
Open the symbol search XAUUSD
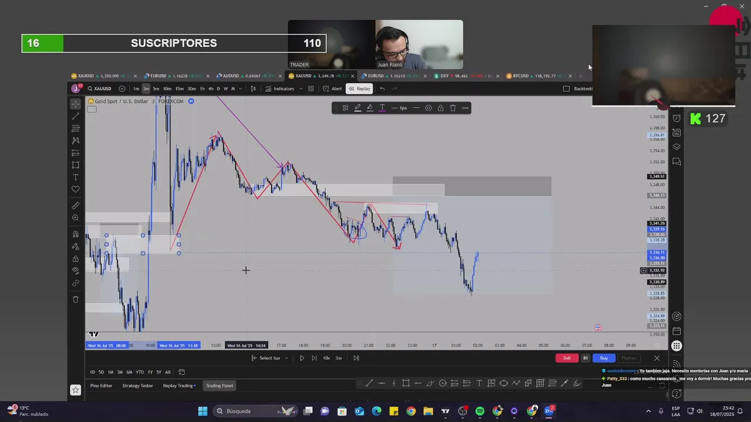point(99,89)
